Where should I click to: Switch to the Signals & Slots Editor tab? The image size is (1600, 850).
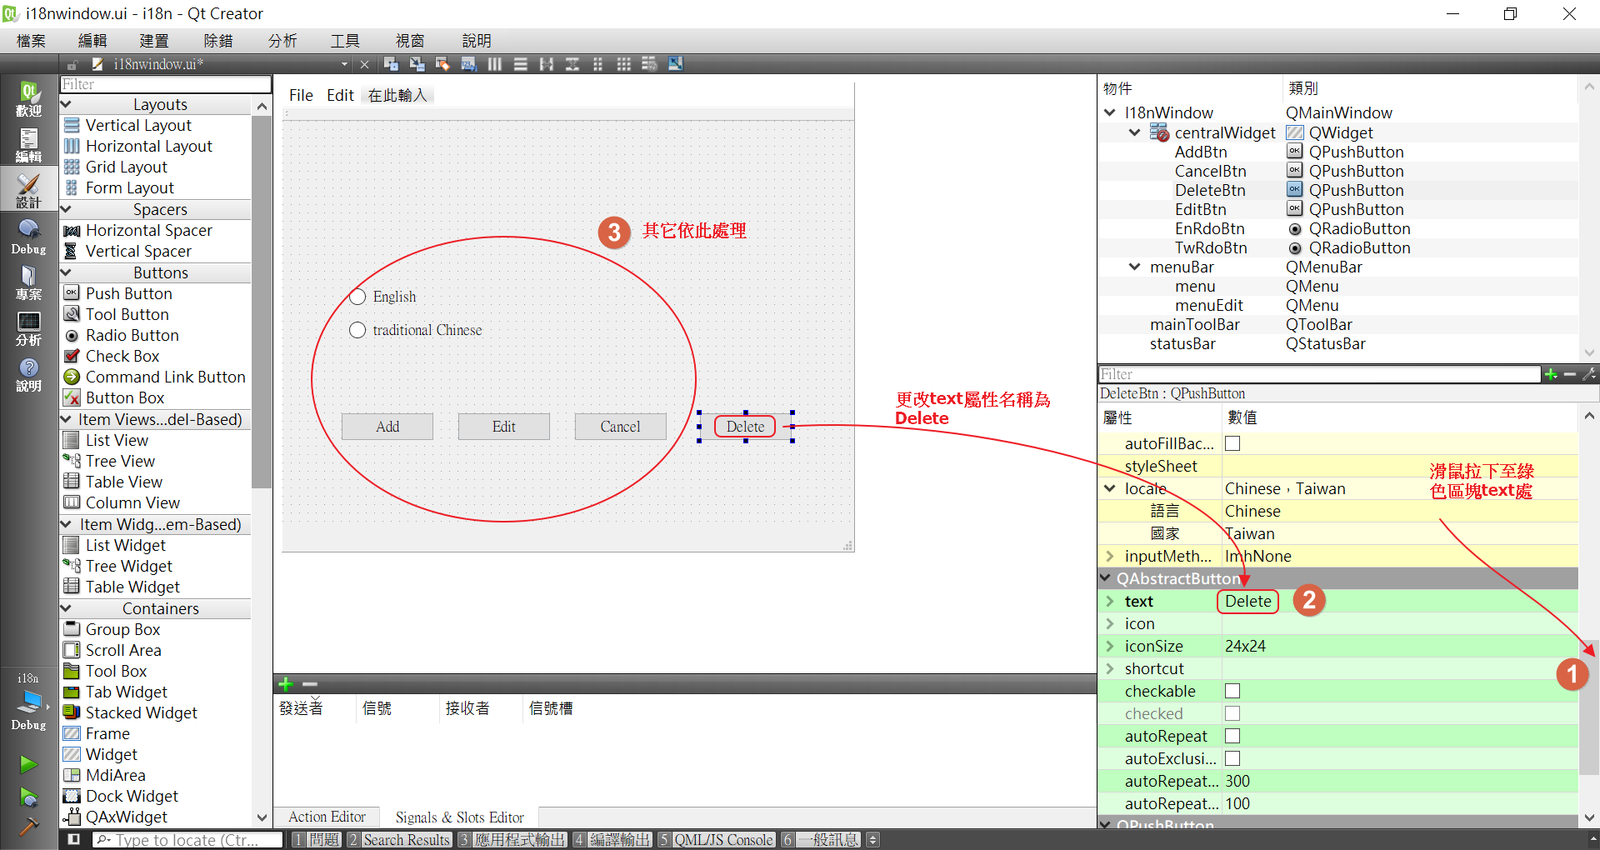tap(459, 817)
